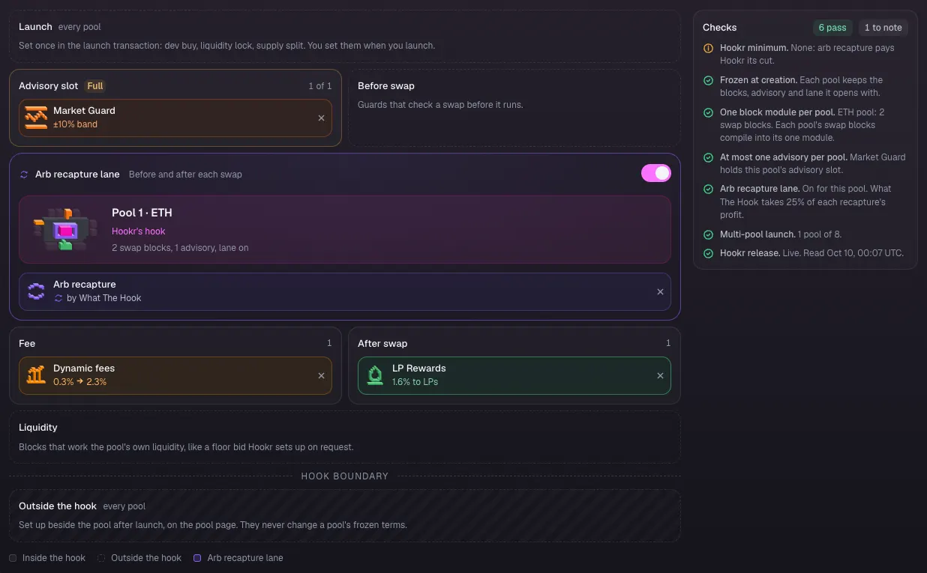
Task: Click the empty Before swap slot
Action: click(x=514, y=108)
